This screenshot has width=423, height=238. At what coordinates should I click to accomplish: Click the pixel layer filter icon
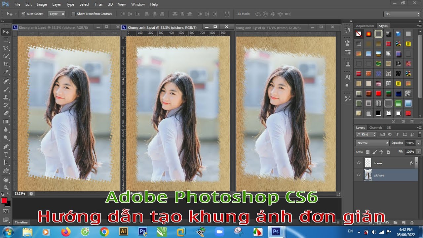click(x=383, y=135)
